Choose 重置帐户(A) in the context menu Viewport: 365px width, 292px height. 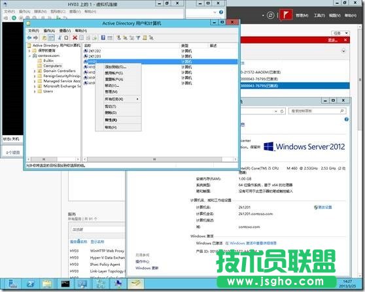pos(118,79)
